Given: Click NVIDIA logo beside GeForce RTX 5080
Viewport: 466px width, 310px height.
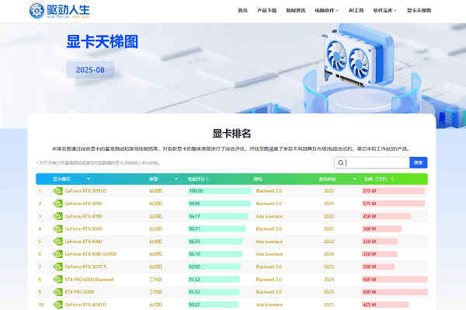Looking at the screenshot, I should 57,229.
